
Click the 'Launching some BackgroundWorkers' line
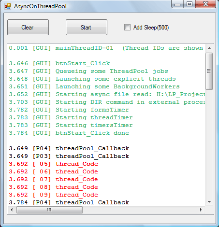point(94,86)
